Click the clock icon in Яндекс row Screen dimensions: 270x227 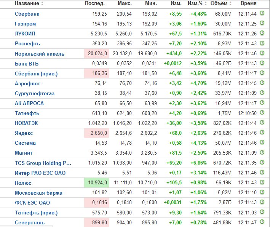(262, 133)
